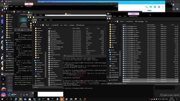This screenshot has width=180, height=101.
Task: Expand Quick Access toolbar menu in 0001.helloworld window
Action: point(37,22)
